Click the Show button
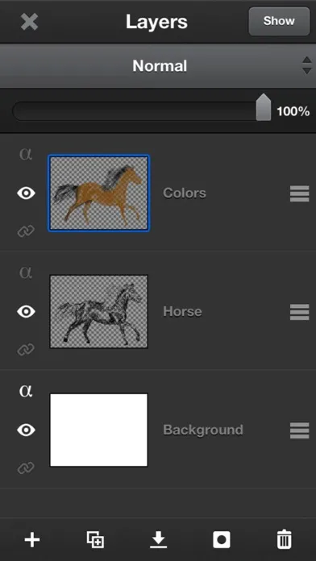This screenshot has height=561, width=316. [x=279, y=21]
